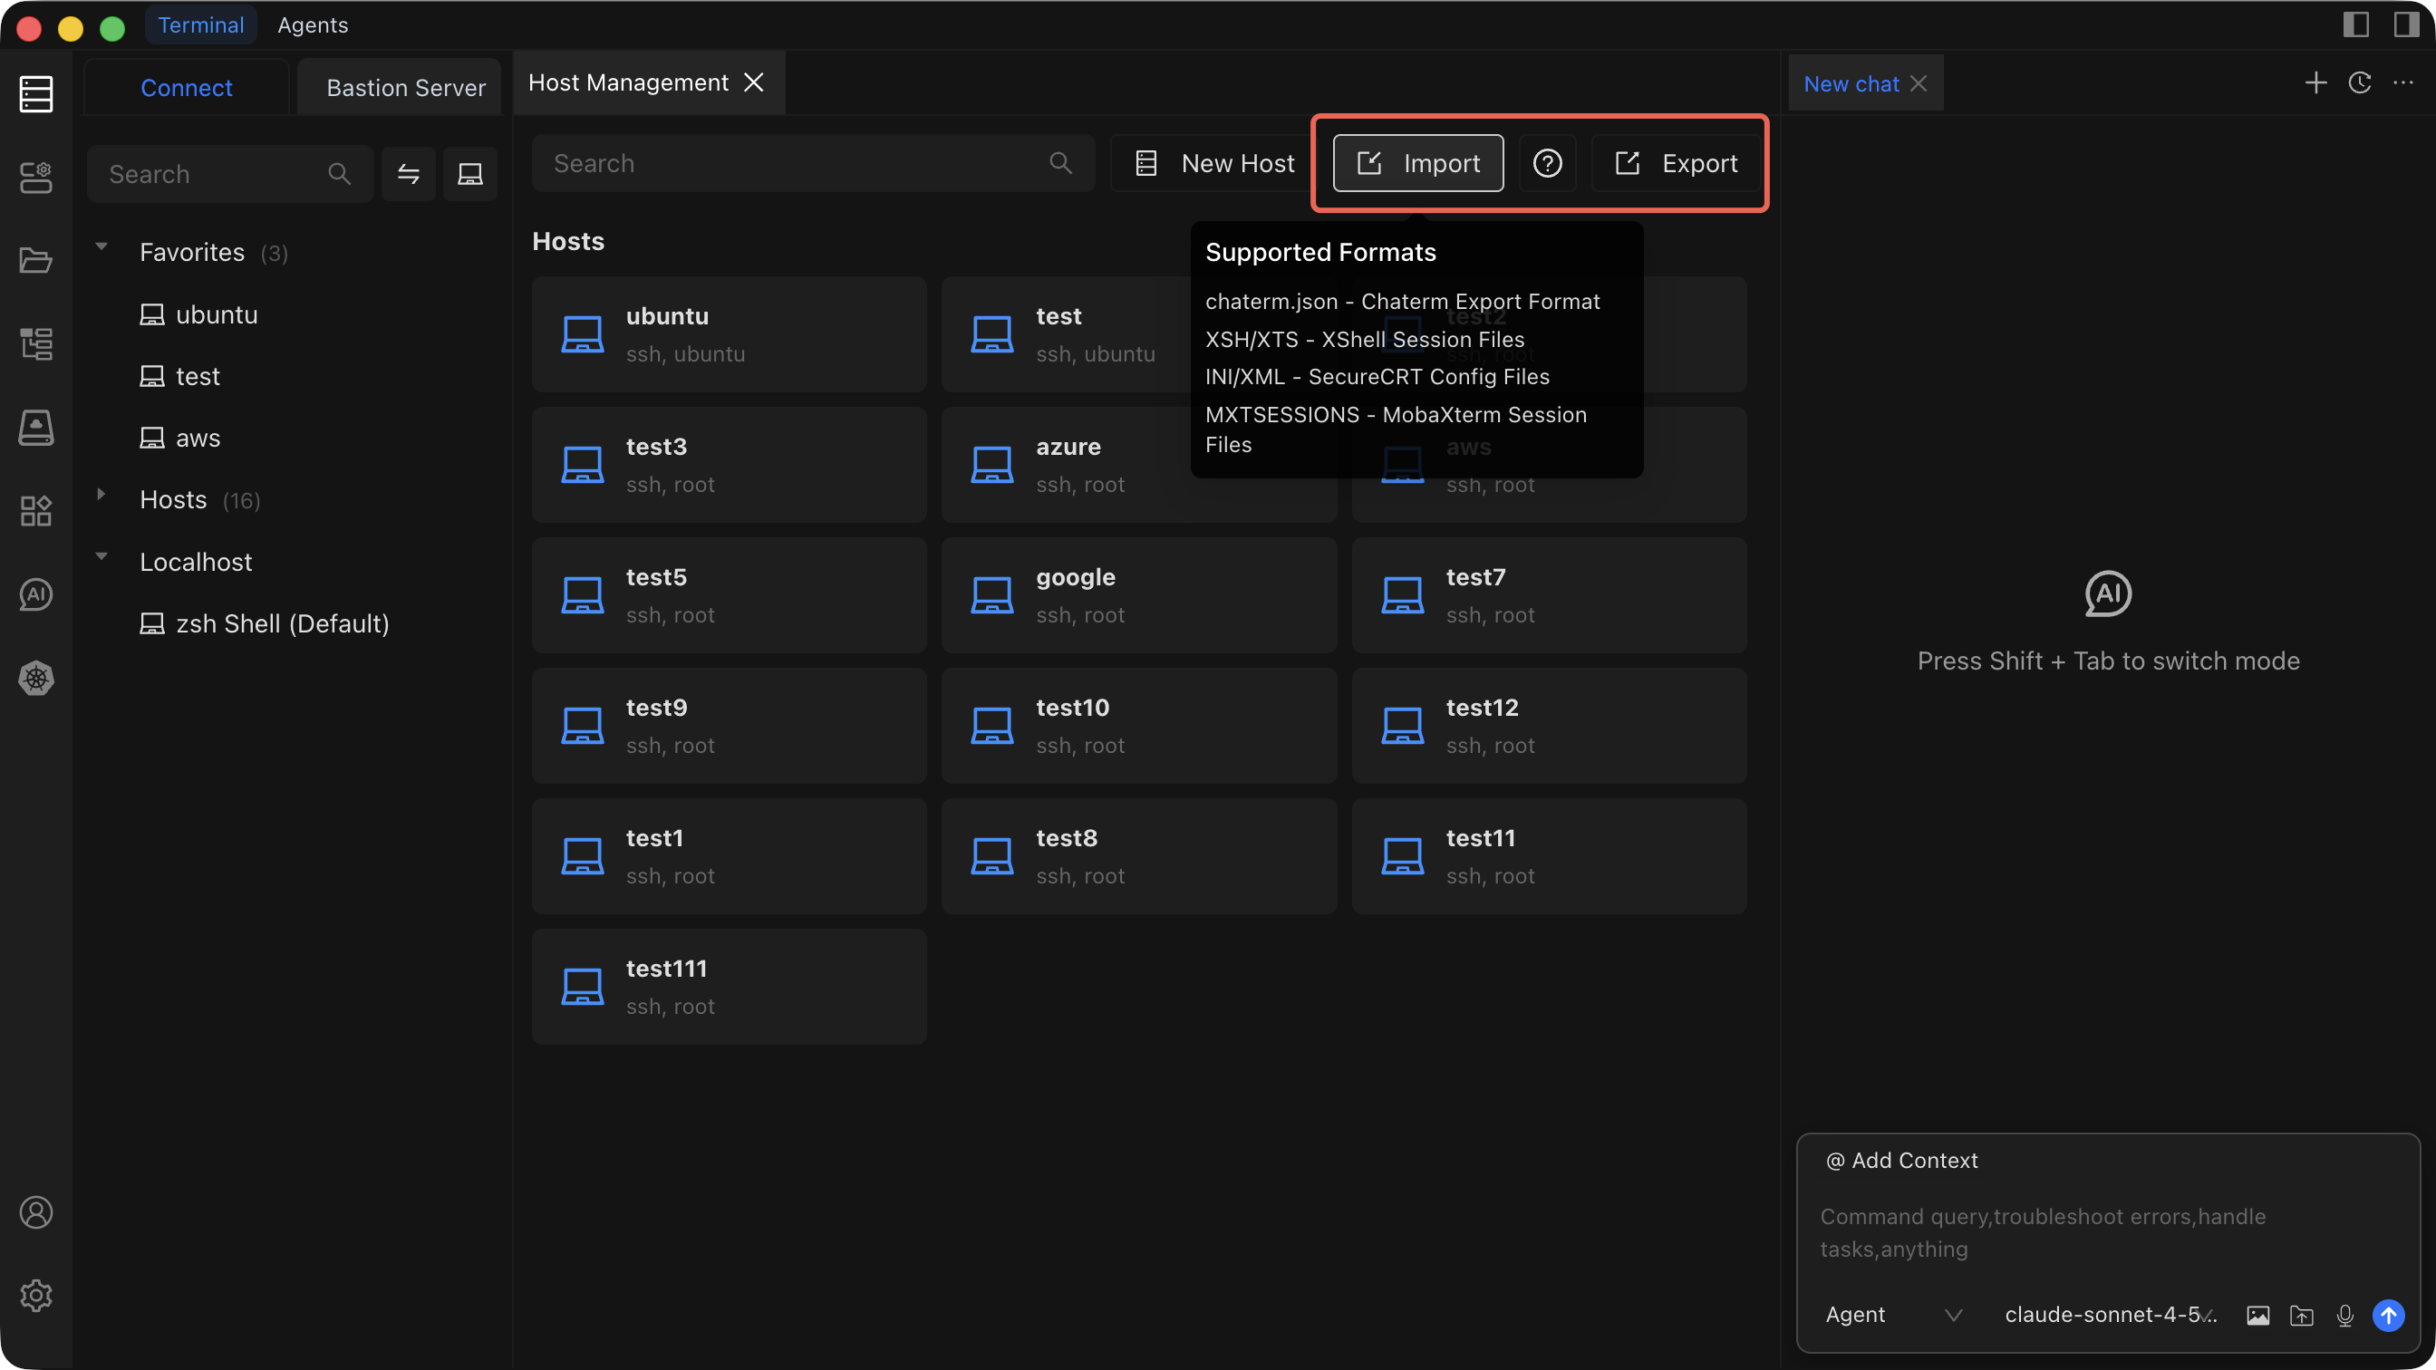Screen dimensions: 2436x1370
Task: Open the Agent mode dropdown
Action: tap(1893, 1314)
